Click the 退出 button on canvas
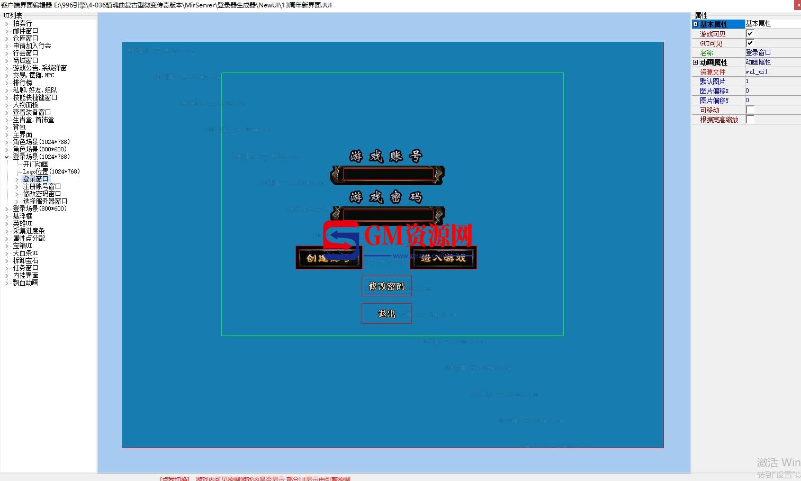Viewport: 801px width, 481px height. pyautogui.click(x=386, y=314)
